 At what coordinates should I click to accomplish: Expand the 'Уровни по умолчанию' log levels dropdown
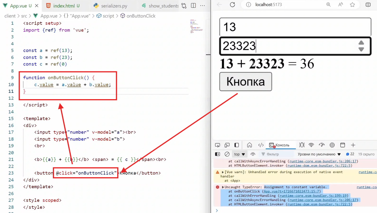(x=319, y=154)
